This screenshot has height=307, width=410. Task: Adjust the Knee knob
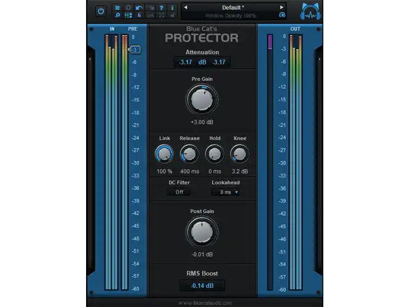pos(240,154)
